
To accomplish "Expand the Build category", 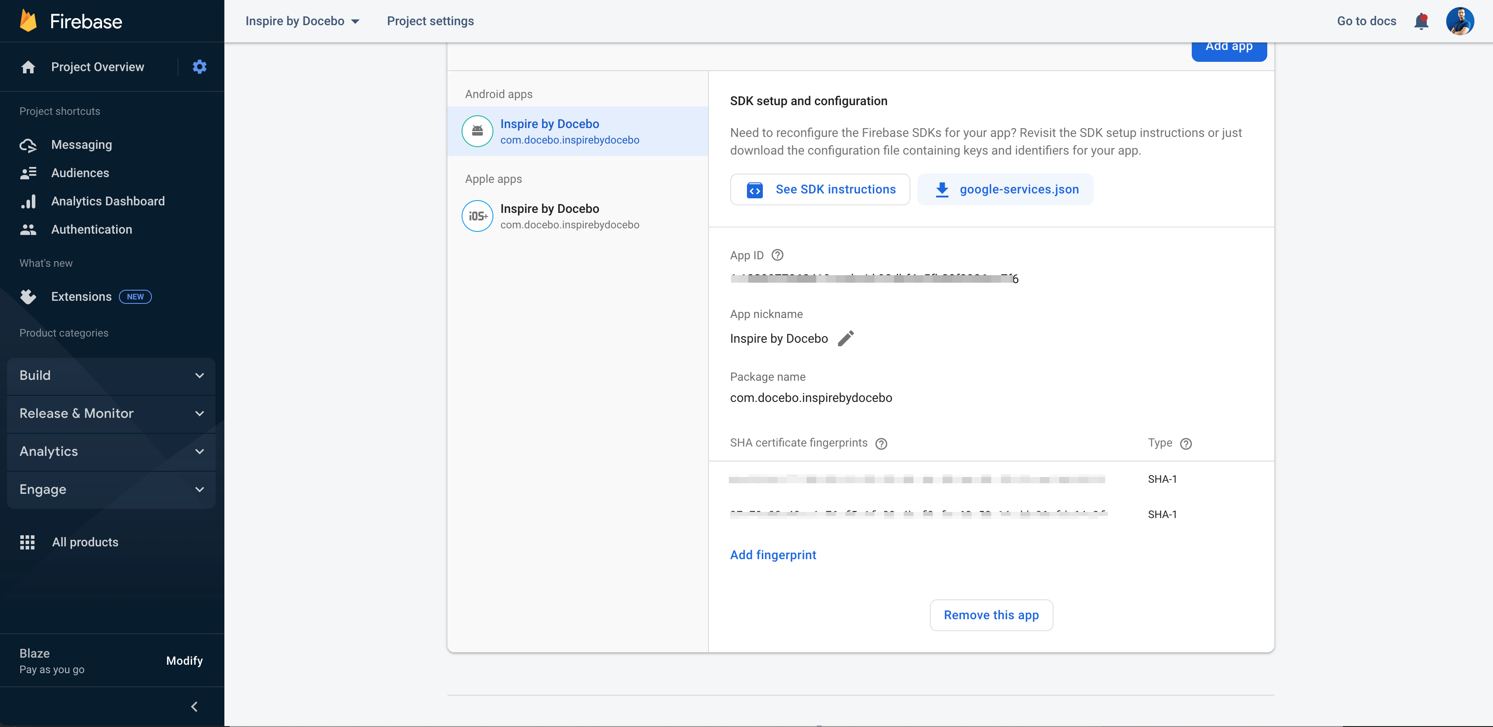I will pyautogui.click(x=111, y=376).
